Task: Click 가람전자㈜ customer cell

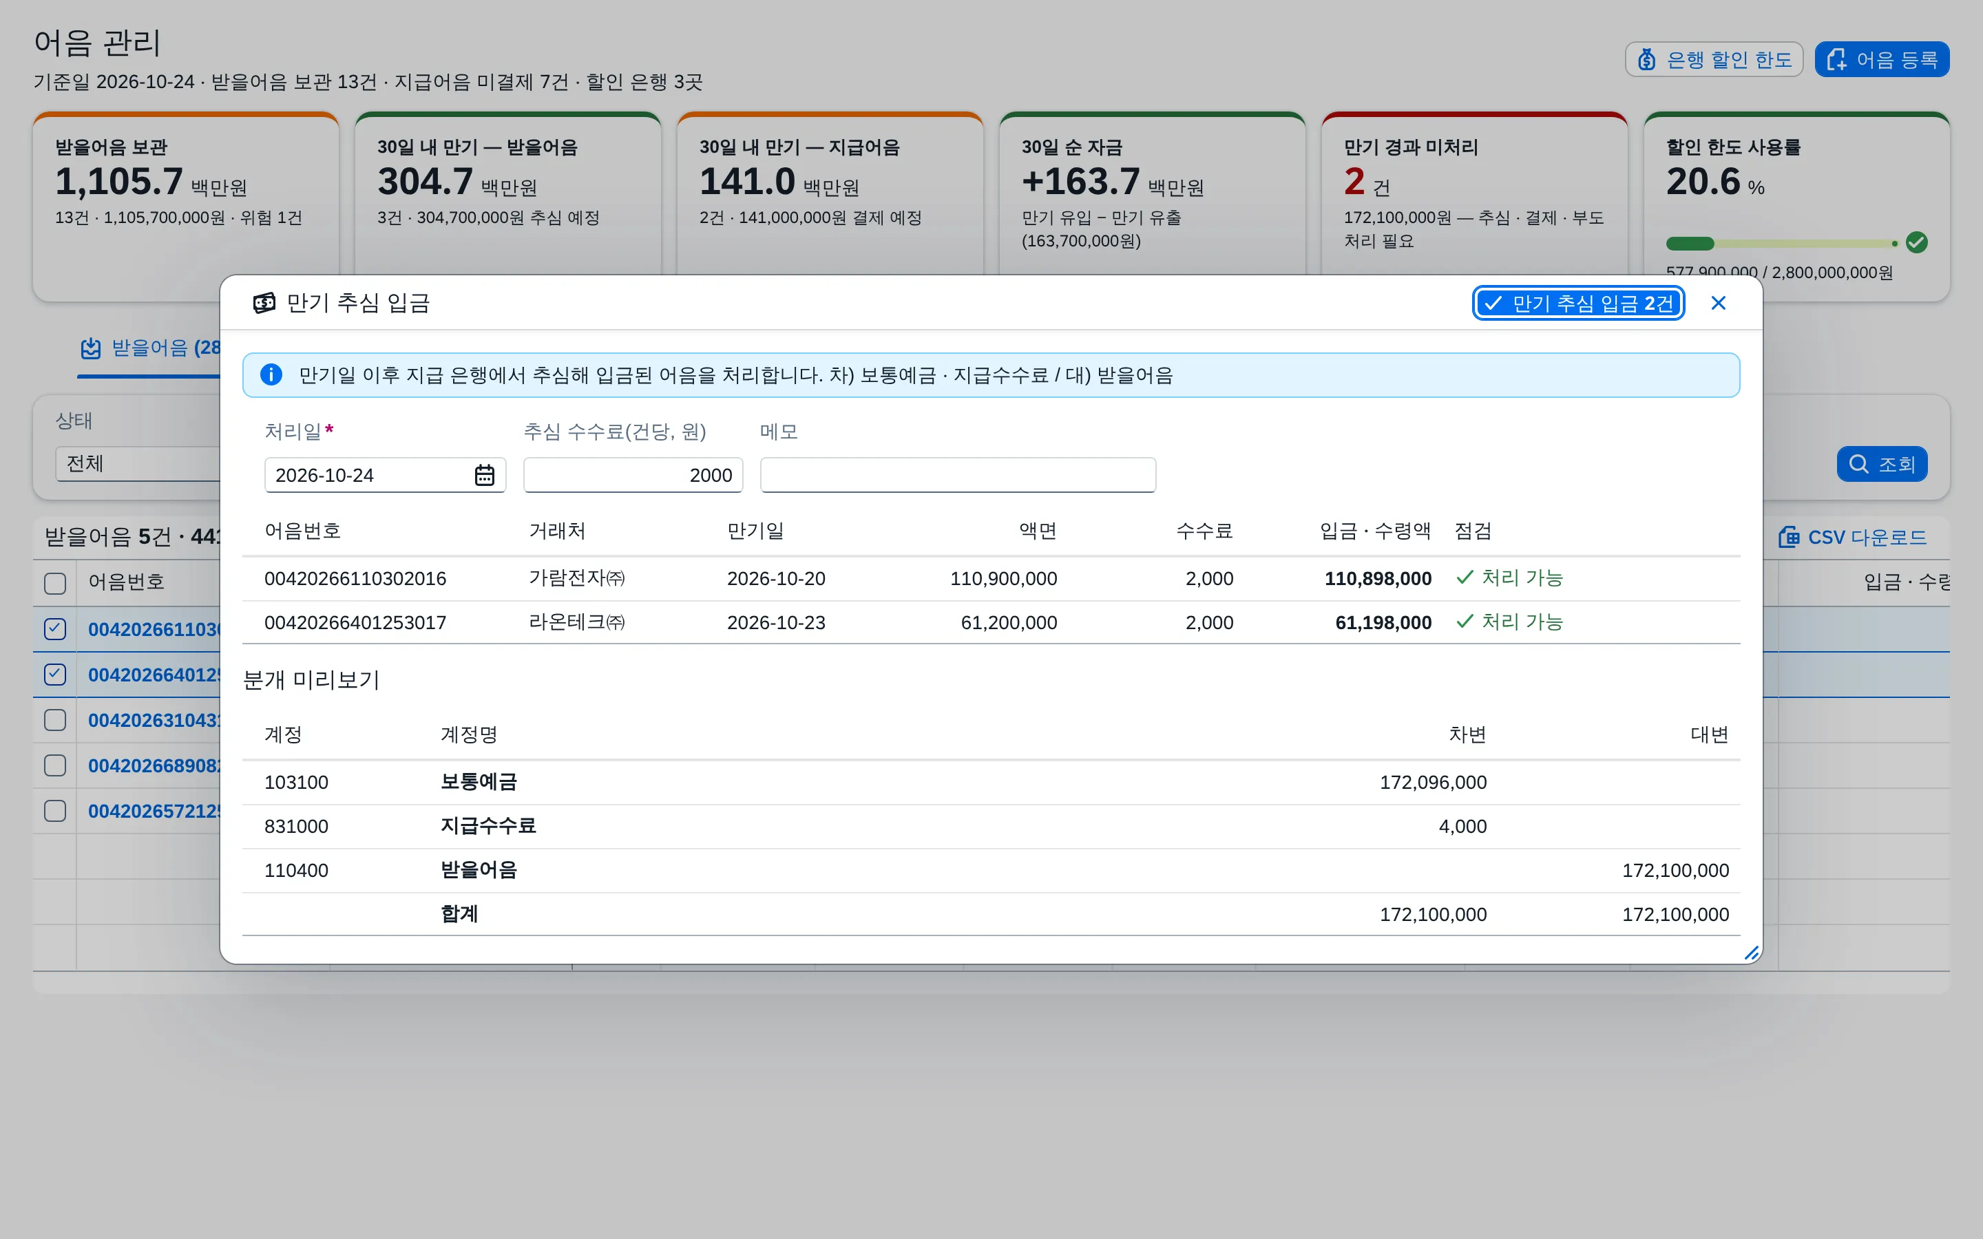Action: tap(577, 578)
